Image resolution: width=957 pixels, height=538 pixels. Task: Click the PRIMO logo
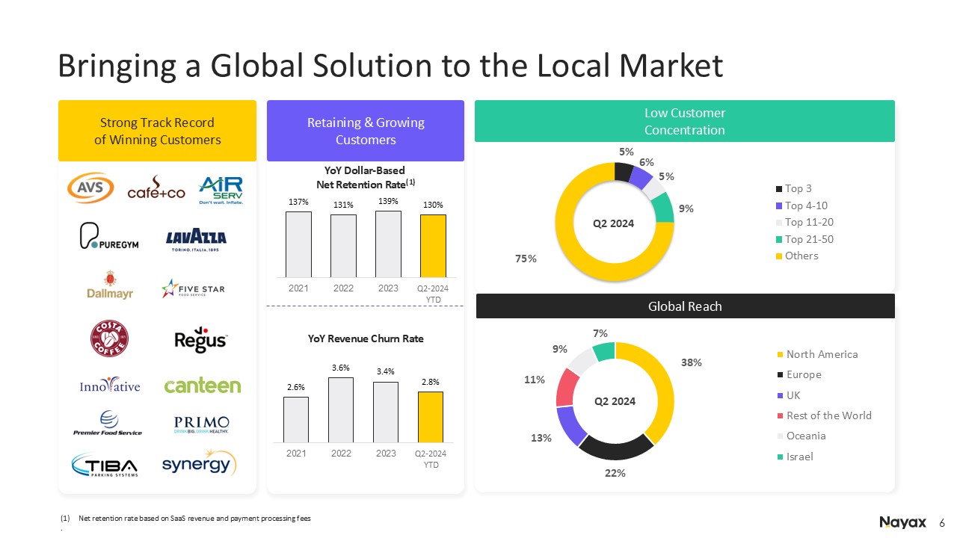tap(201, 424)
